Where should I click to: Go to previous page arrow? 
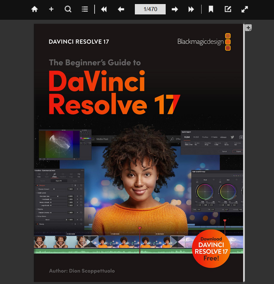point(121,9)
